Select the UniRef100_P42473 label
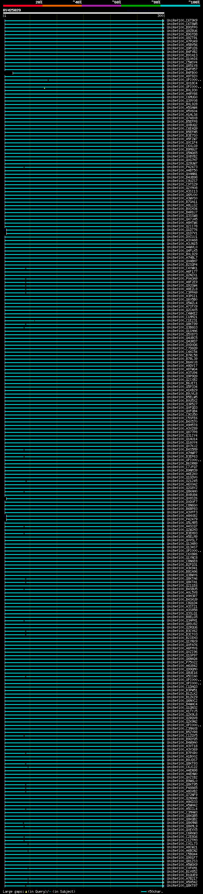This screenshot has height=894, width=203. (182, 167)
